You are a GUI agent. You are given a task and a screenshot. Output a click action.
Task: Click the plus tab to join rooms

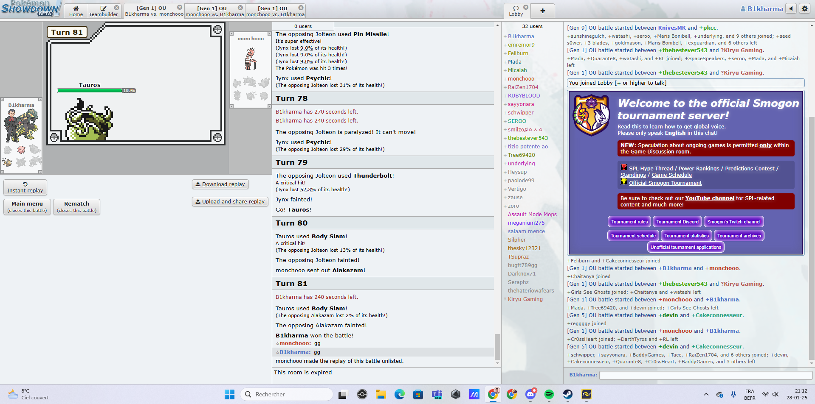pos(542,11)
